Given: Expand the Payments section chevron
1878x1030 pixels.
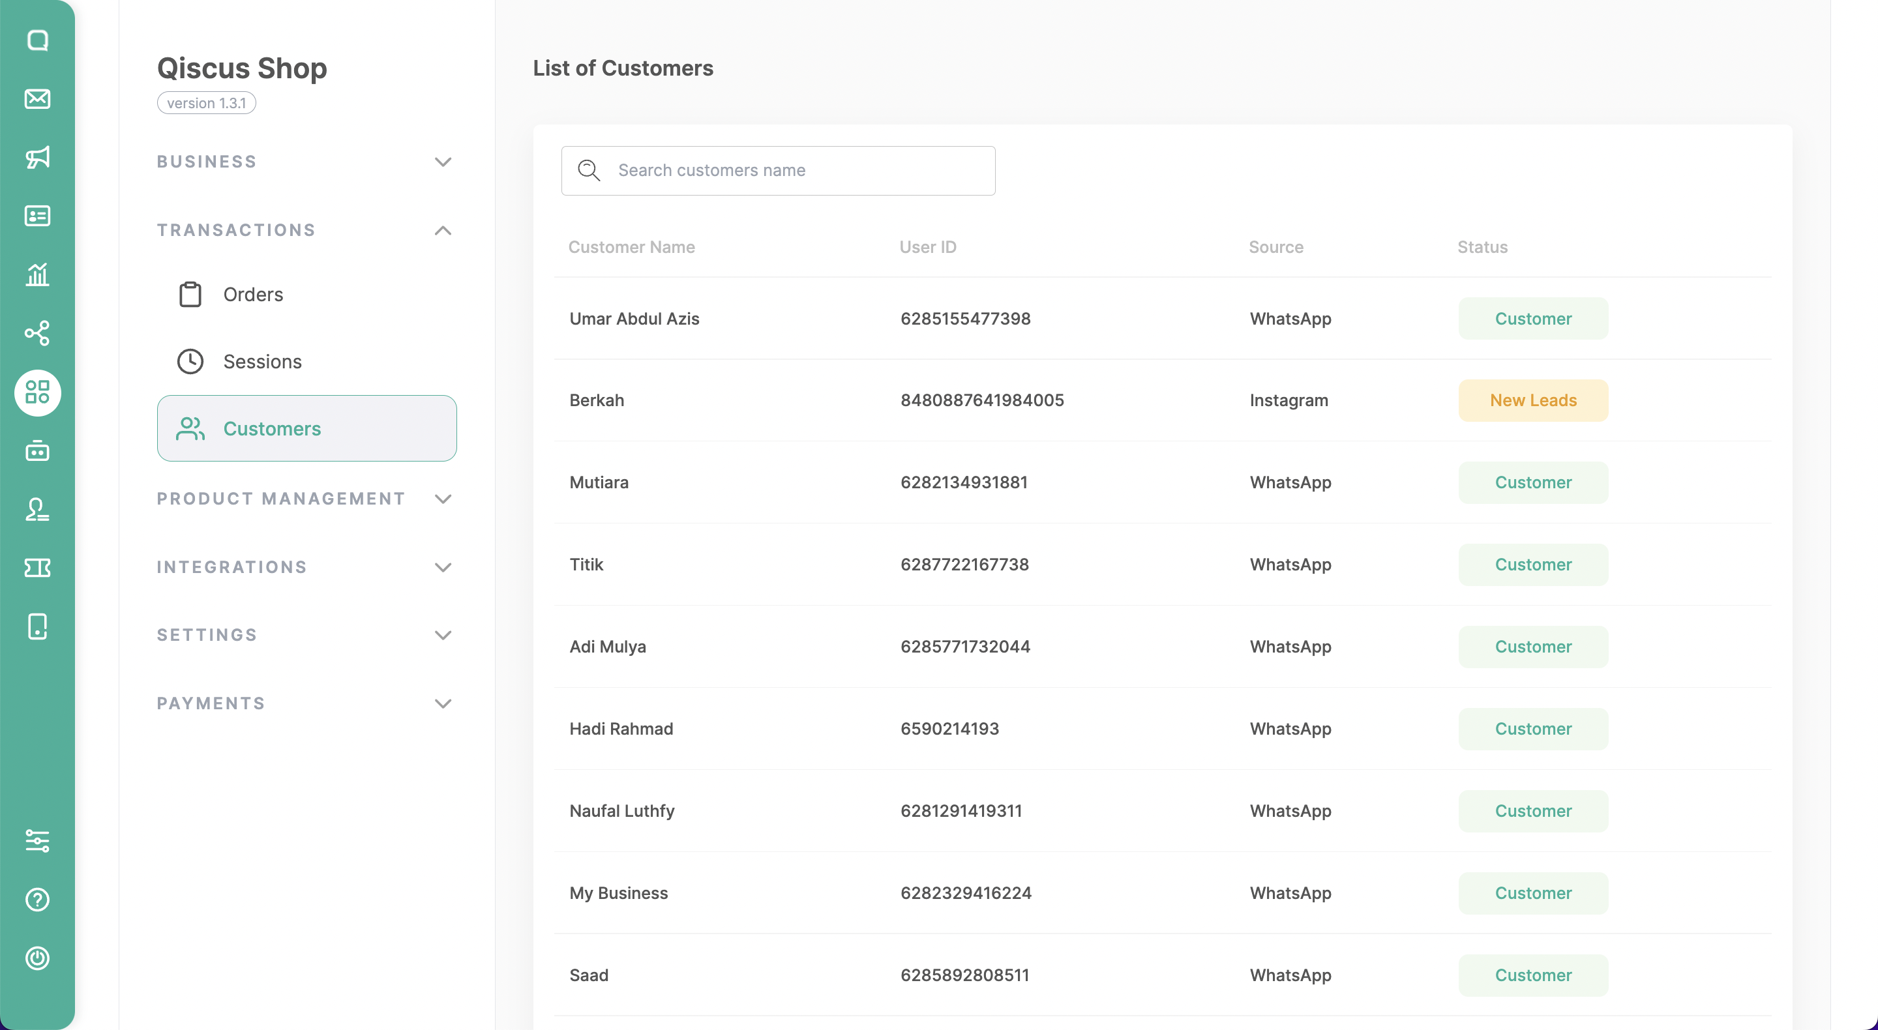Looking at the screenshot, I should point(443,703).
